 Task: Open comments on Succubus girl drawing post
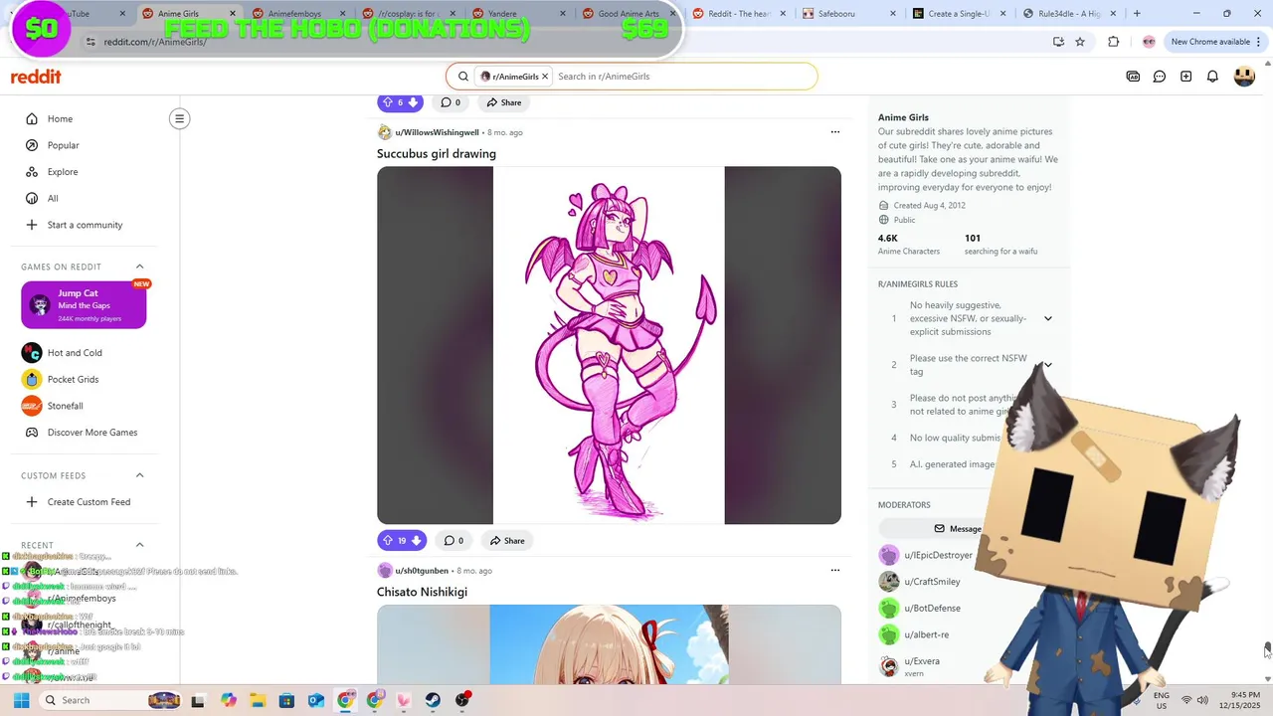(x=453, y=541)
